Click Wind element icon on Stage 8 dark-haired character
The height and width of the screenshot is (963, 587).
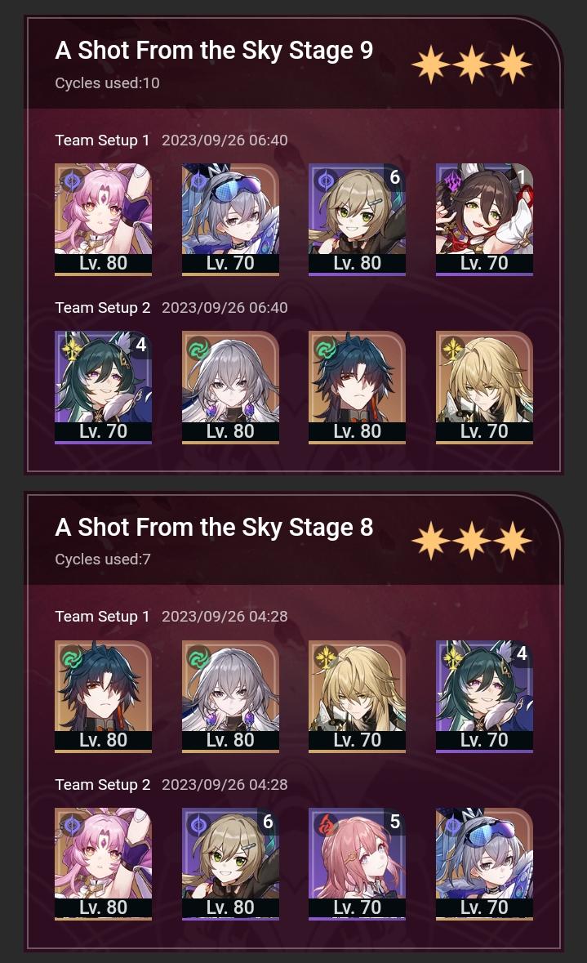point(72,658)
